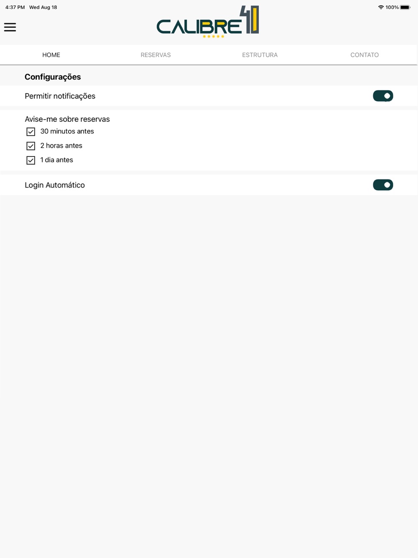
Task: Switch to the HOME tab
Action: tap(51, 55)
